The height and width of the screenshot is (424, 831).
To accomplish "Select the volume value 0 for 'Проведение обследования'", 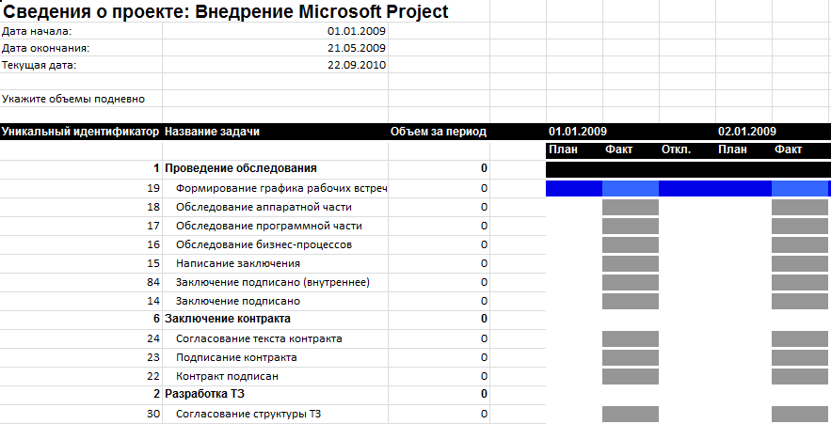I will (x=439, y=168).
